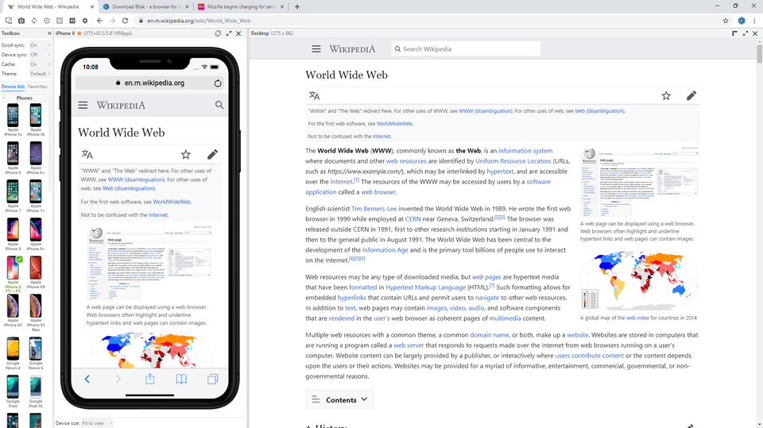
Task: Open the Device size Fit to view dropdown
Action: pyautogui.click(x=95, y=423)
